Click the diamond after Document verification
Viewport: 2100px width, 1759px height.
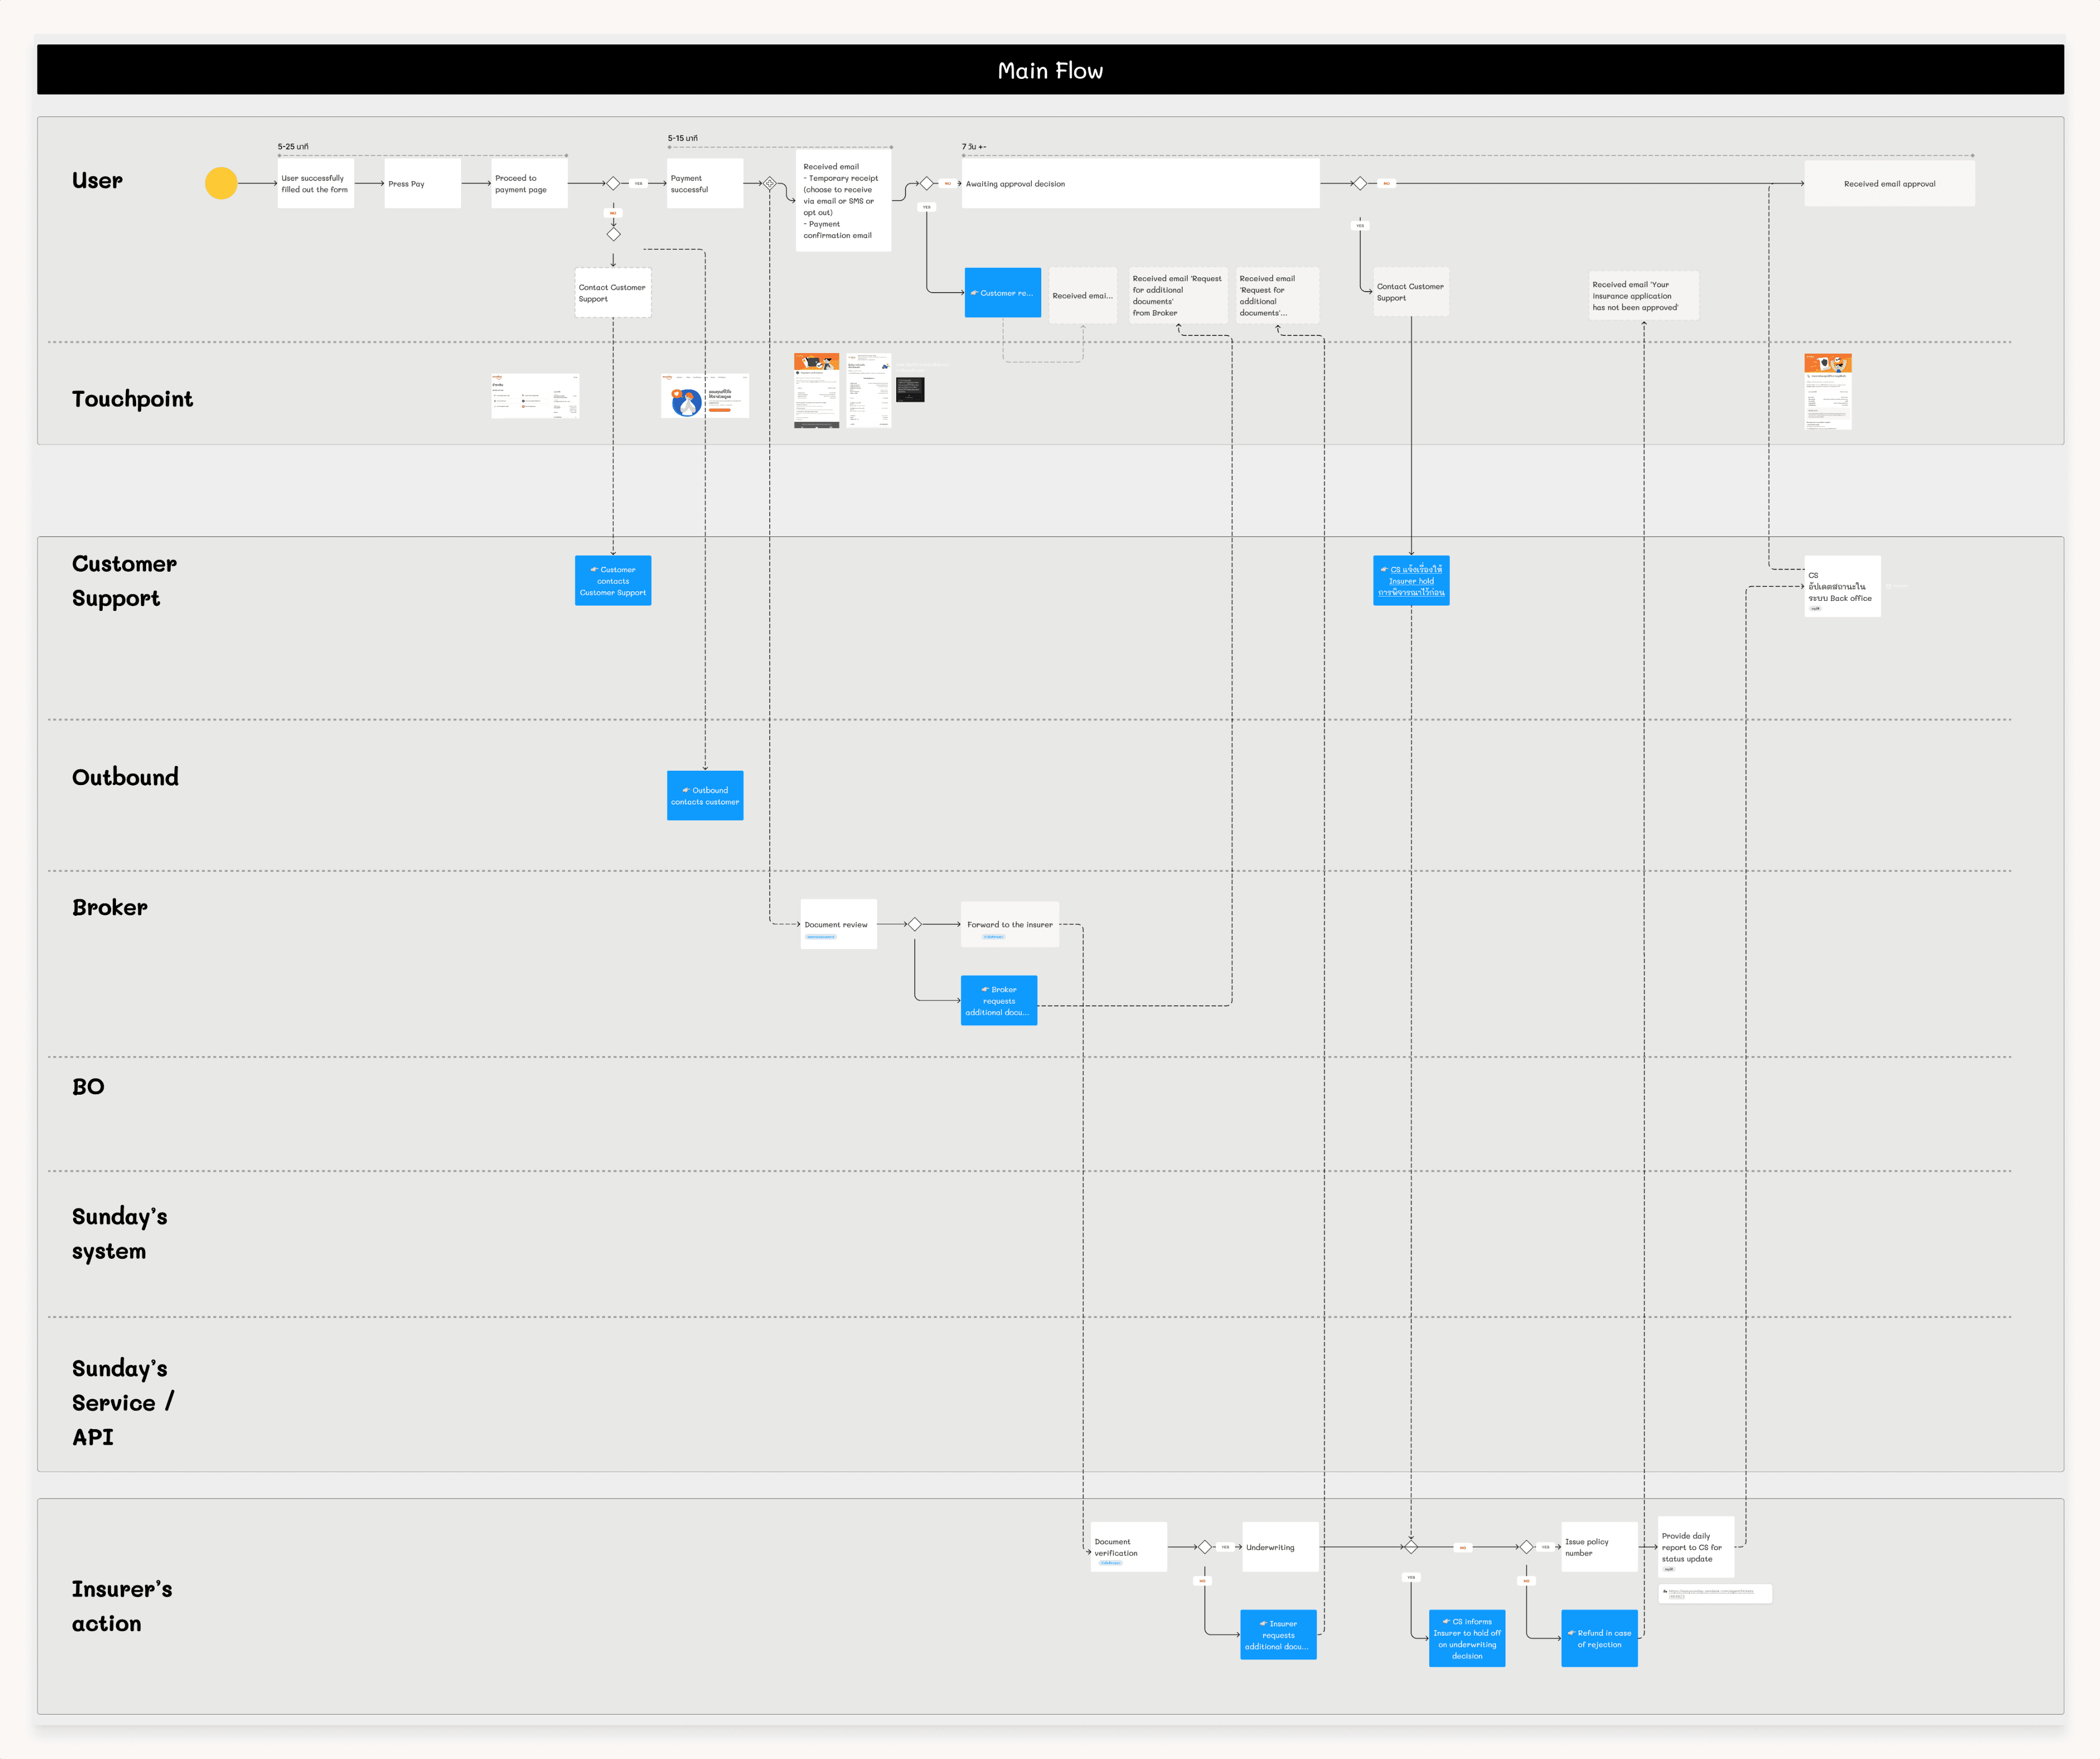point(1204,1547)
